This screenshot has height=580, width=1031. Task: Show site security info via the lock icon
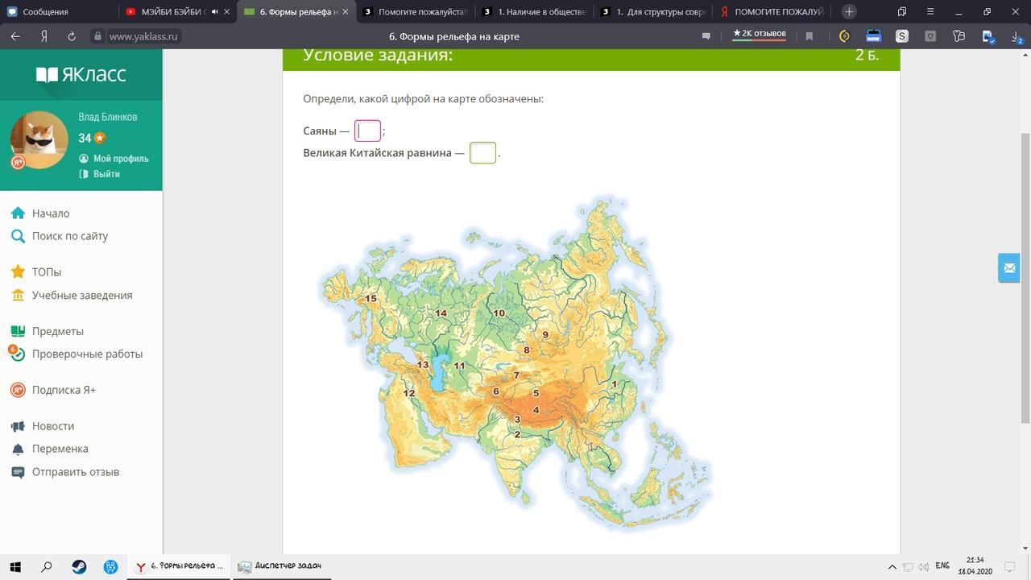point(97,36)
